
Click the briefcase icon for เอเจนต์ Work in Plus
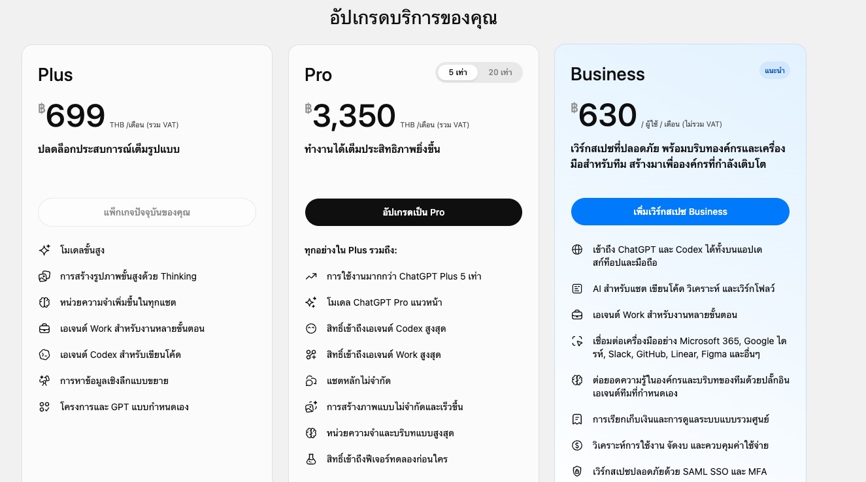click(x=44, y=329)
